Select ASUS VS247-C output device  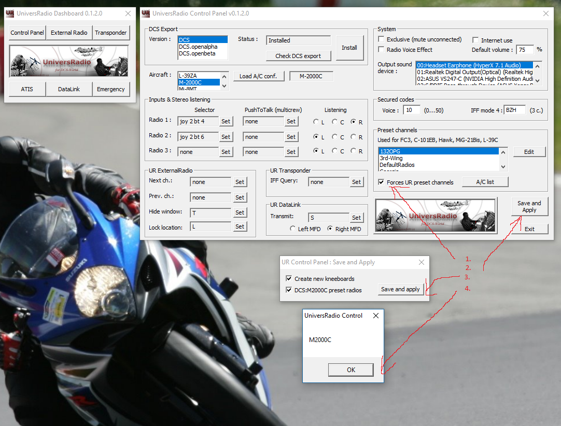[x=474, y=79]
